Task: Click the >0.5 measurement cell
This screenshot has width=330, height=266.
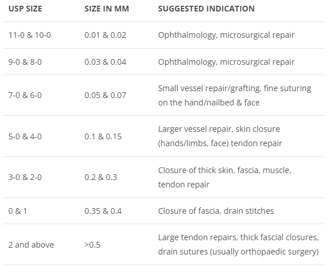Action: tap(92, 245)
